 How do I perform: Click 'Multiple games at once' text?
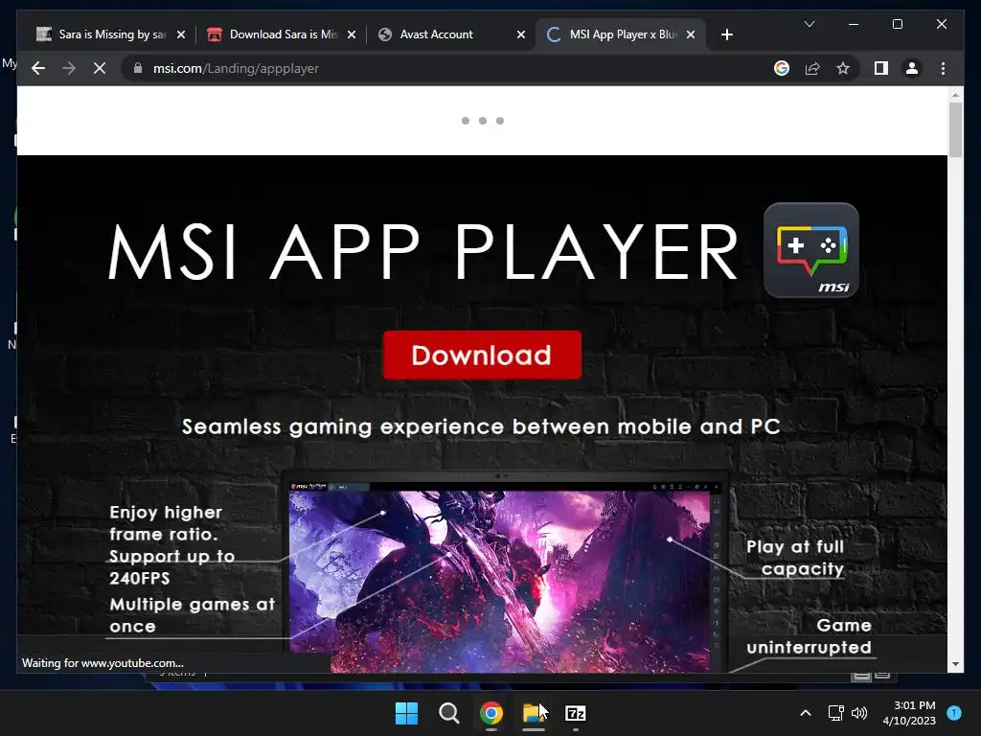click(x=192, y=615)
